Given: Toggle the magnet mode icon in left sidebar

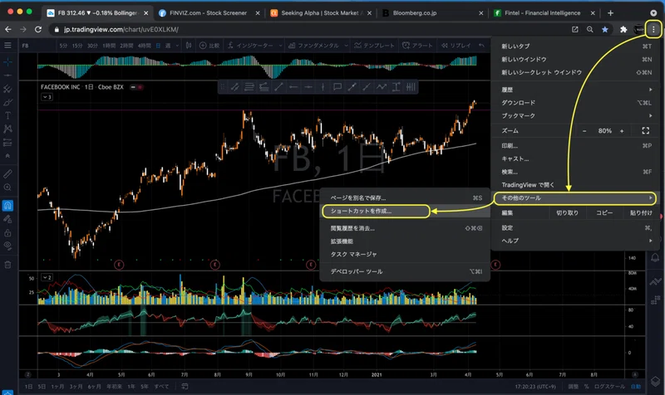Looking at the screenshot, I should click(7, 206).
